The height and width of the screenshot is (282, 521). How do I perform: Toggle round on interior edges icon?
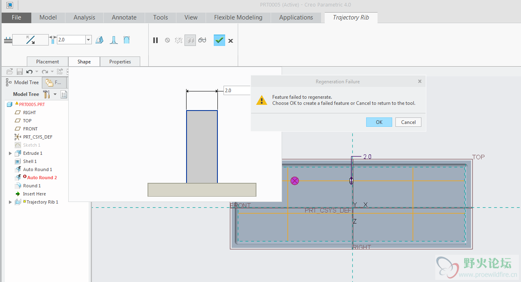click(114, 40)
